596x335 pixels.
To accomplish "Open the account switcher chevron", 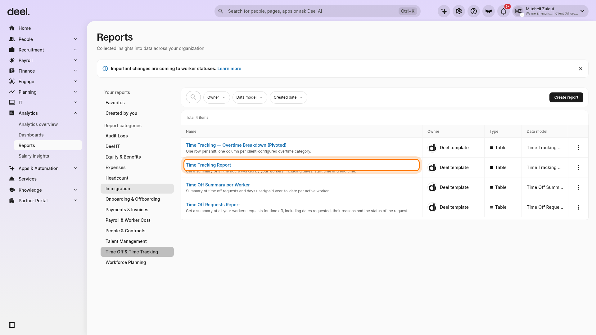I will pos(582,11).
